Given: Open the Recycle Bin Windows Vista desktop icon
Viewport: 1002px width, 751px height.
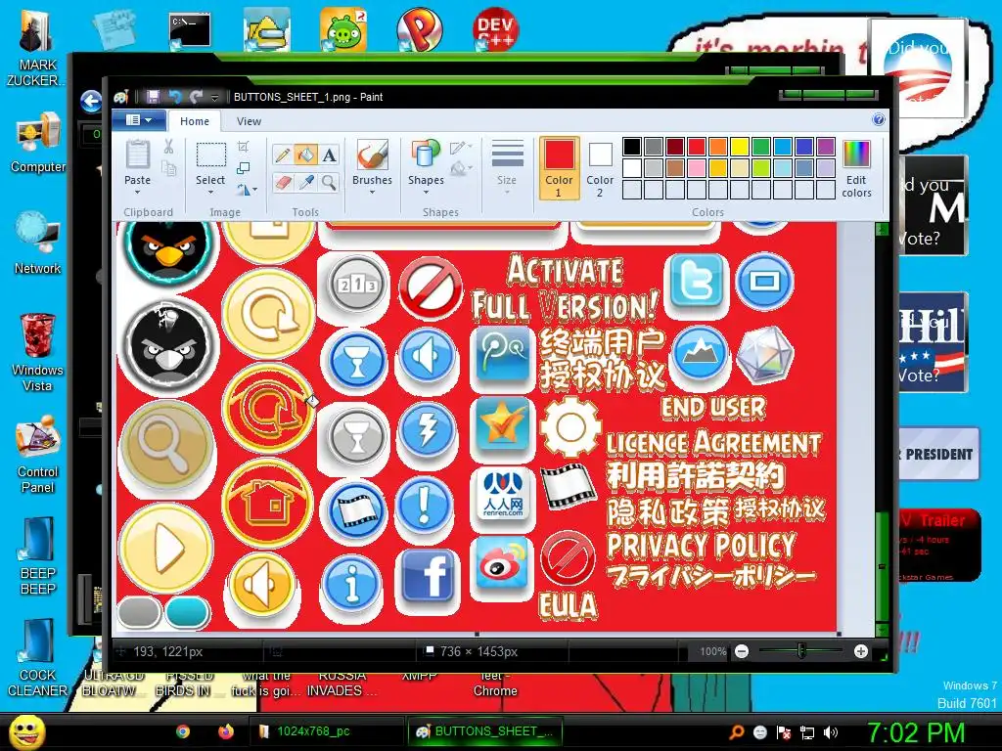Looking at the screenshot, I should (x=37, y=352).
